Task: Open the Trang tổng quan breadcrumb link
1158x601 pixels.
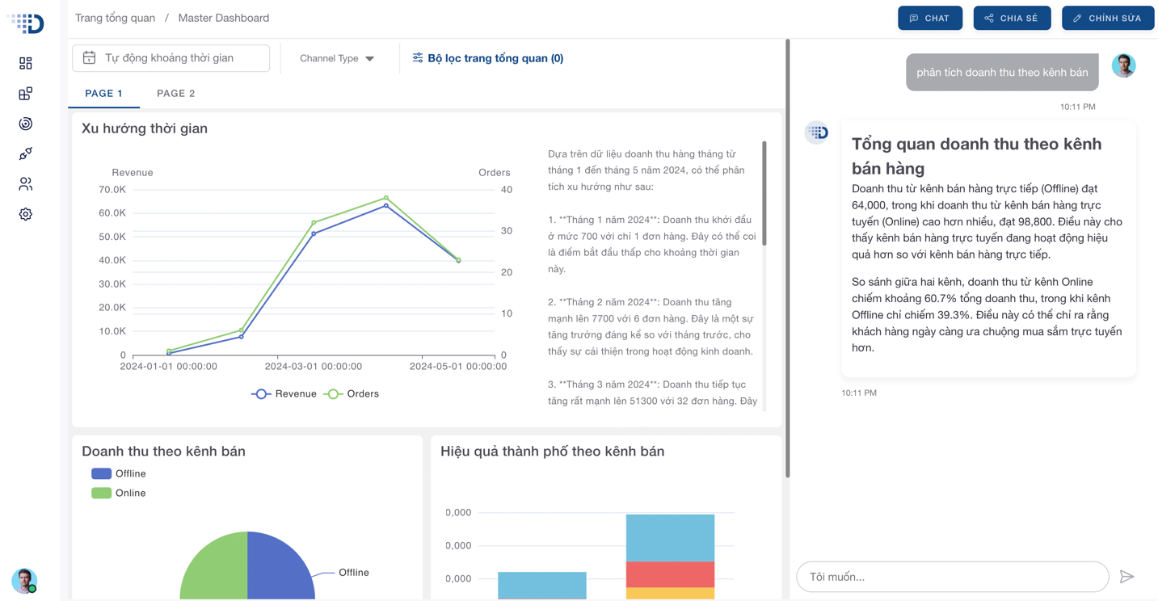Action: point(115,18)
